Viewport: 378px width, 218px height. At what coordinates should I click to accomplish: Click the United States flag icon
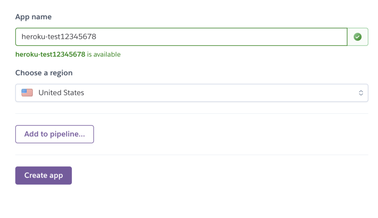27,93
